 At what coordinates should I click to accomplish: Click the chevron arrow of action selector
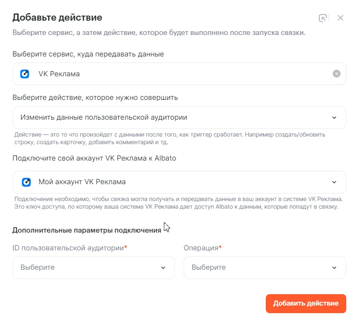pos(334,118)
